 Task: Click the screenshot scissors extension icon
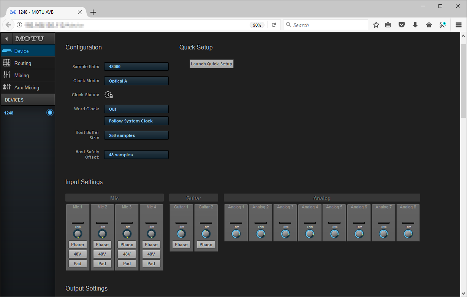point(443,25)
